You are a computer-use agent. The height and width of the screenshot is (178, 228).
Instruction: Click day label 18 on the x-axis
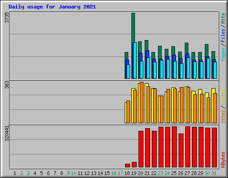coord(127,173)
